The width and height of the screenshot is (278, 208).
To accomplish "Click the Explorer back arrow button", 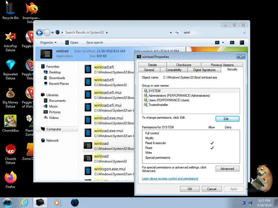I will click(39, 32).
